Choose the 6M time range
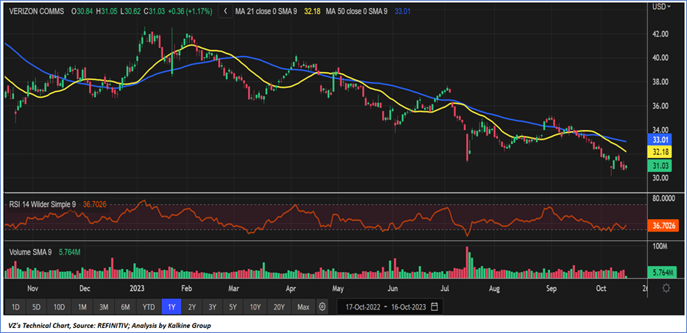Image resolution: width=687 pixels, height=333 pixels. pyautogui.click(x=126, y=307)
